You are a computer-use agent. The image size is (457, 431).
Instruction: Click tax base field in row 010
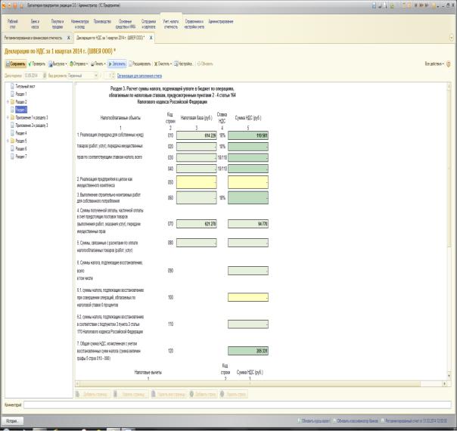[x=197, y=135]
